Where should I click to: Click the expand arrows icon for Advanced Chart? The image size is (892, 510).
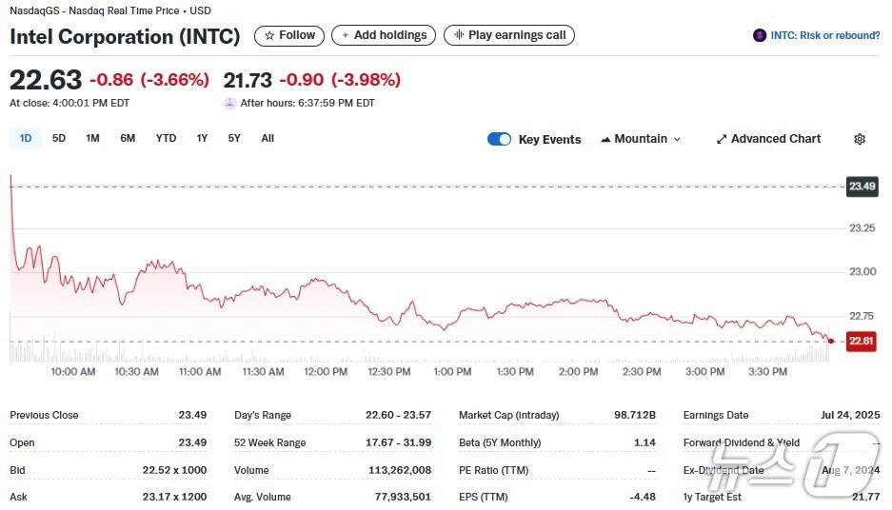pos(722,139)
